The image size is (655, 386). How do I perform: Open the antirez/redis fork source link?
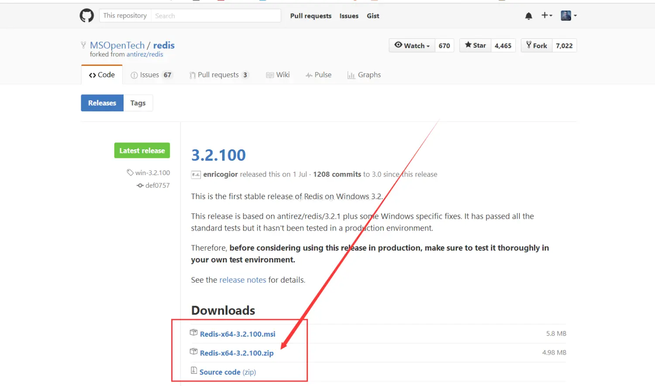(x=145, y=54)
